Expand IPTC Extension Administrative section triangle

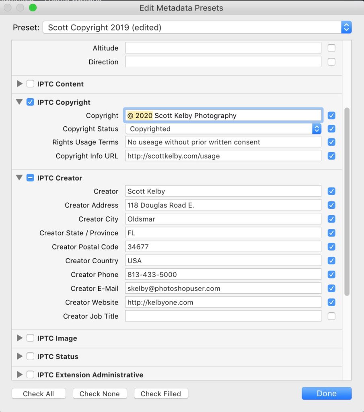point(19,375)
